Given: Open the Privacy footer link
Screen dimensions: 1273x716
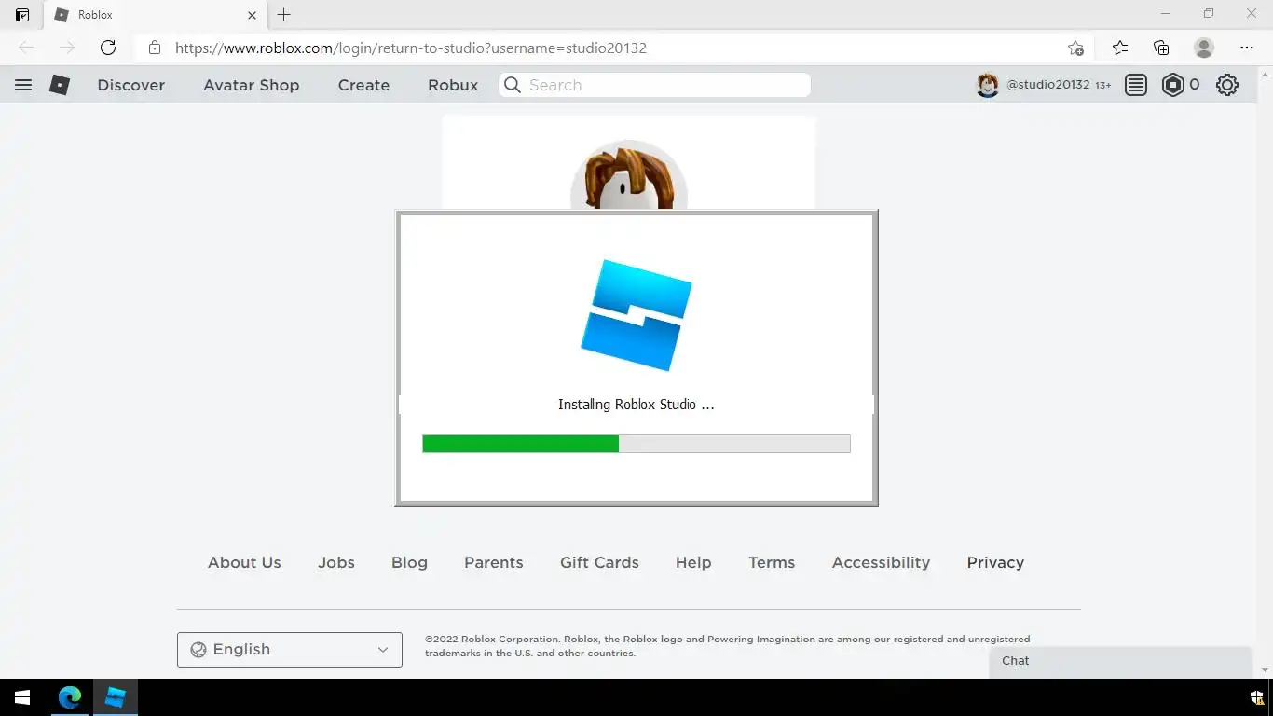Looking at the screenshot, I should [x=995, y=562].
